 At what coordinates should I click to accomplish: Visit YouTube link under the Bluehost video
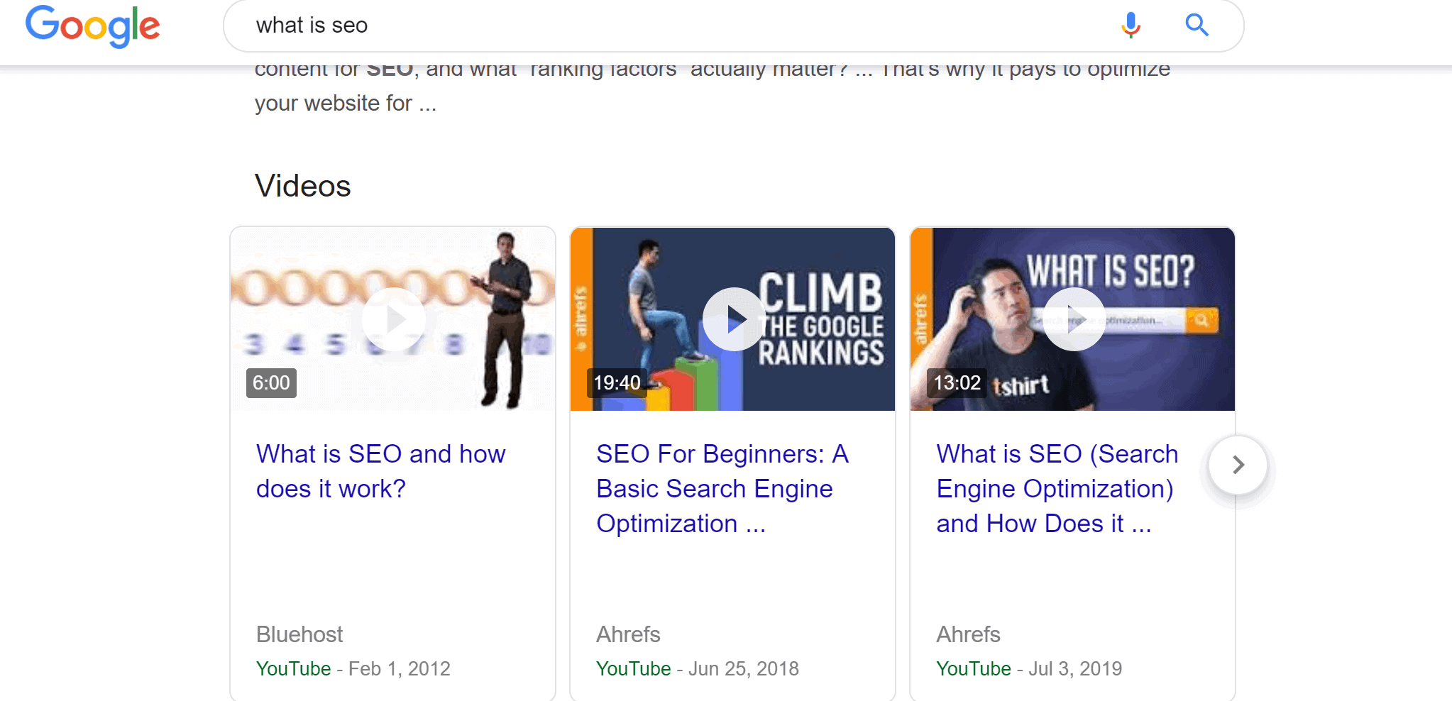[x=294, y=668]
